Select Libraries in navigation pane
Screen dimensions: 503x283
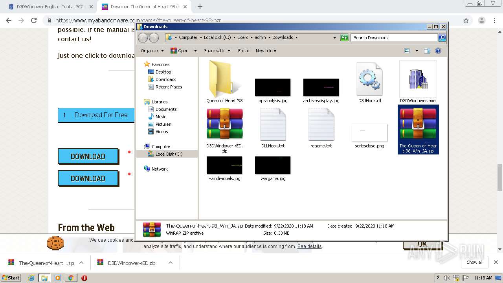(x=160, y=102)
